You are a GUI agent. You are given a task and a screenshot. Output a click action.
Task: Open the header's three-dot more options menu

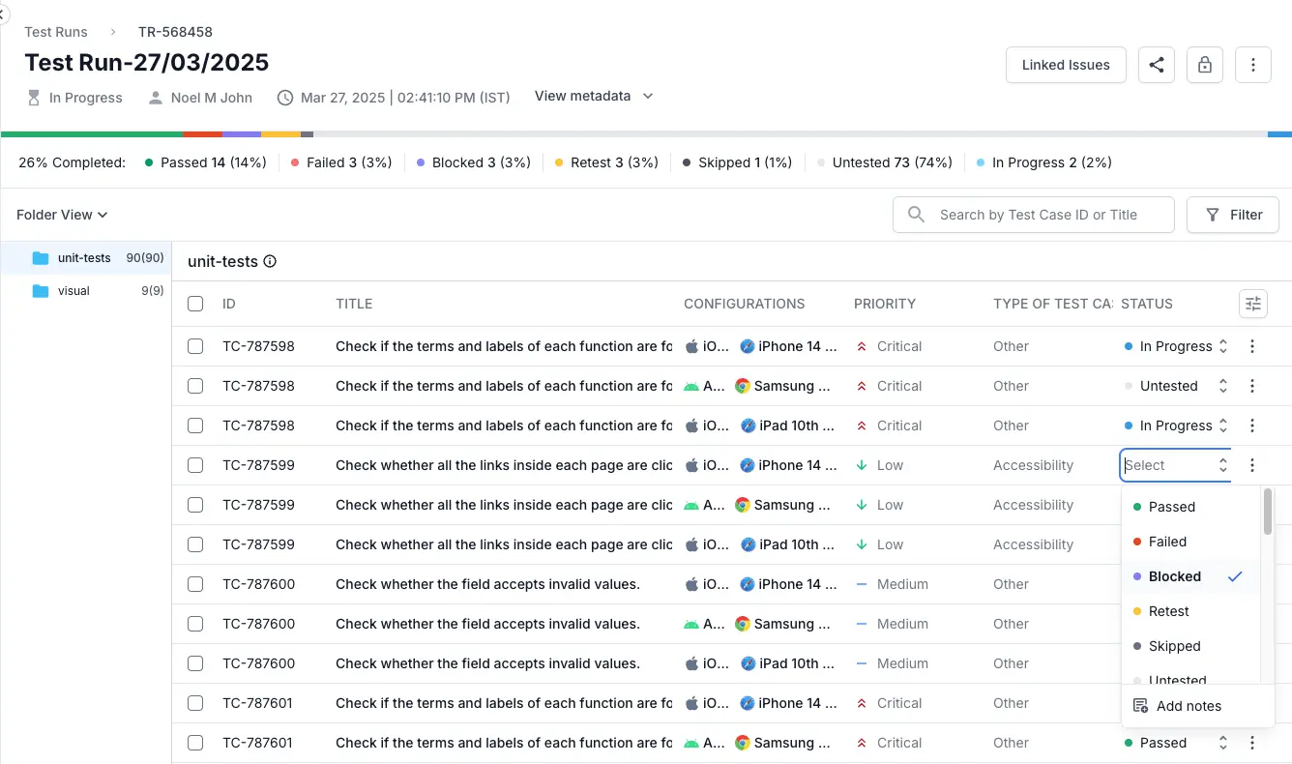pos(1253,65)
